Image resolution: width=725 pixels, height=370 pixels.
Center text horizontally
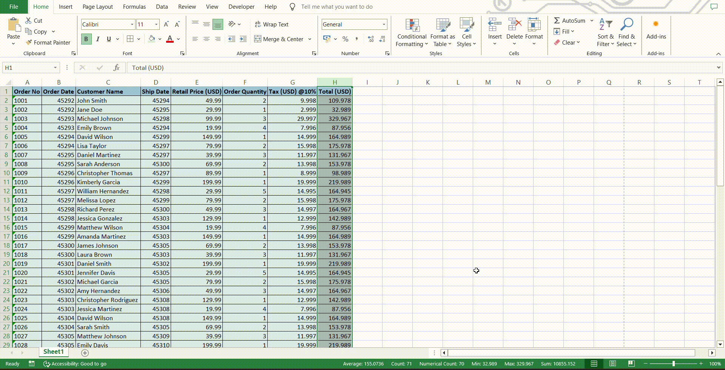(207, 39)
